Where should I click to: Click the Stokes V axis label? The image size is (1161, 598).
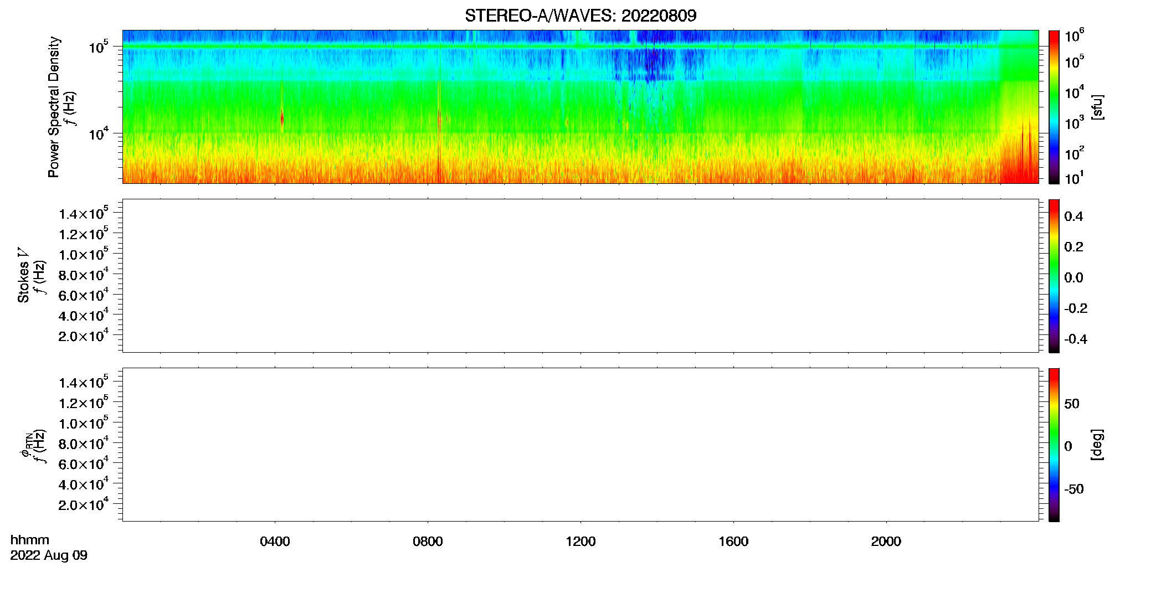[x=23, y=275]
